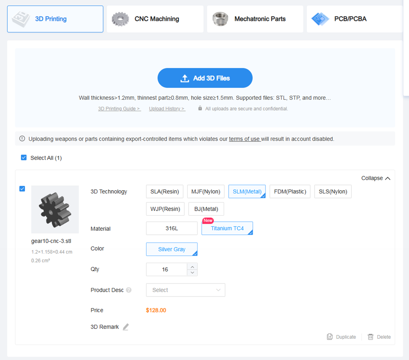Select Silver Gray color option
The image size is (409, 360).
pos(172,249)
